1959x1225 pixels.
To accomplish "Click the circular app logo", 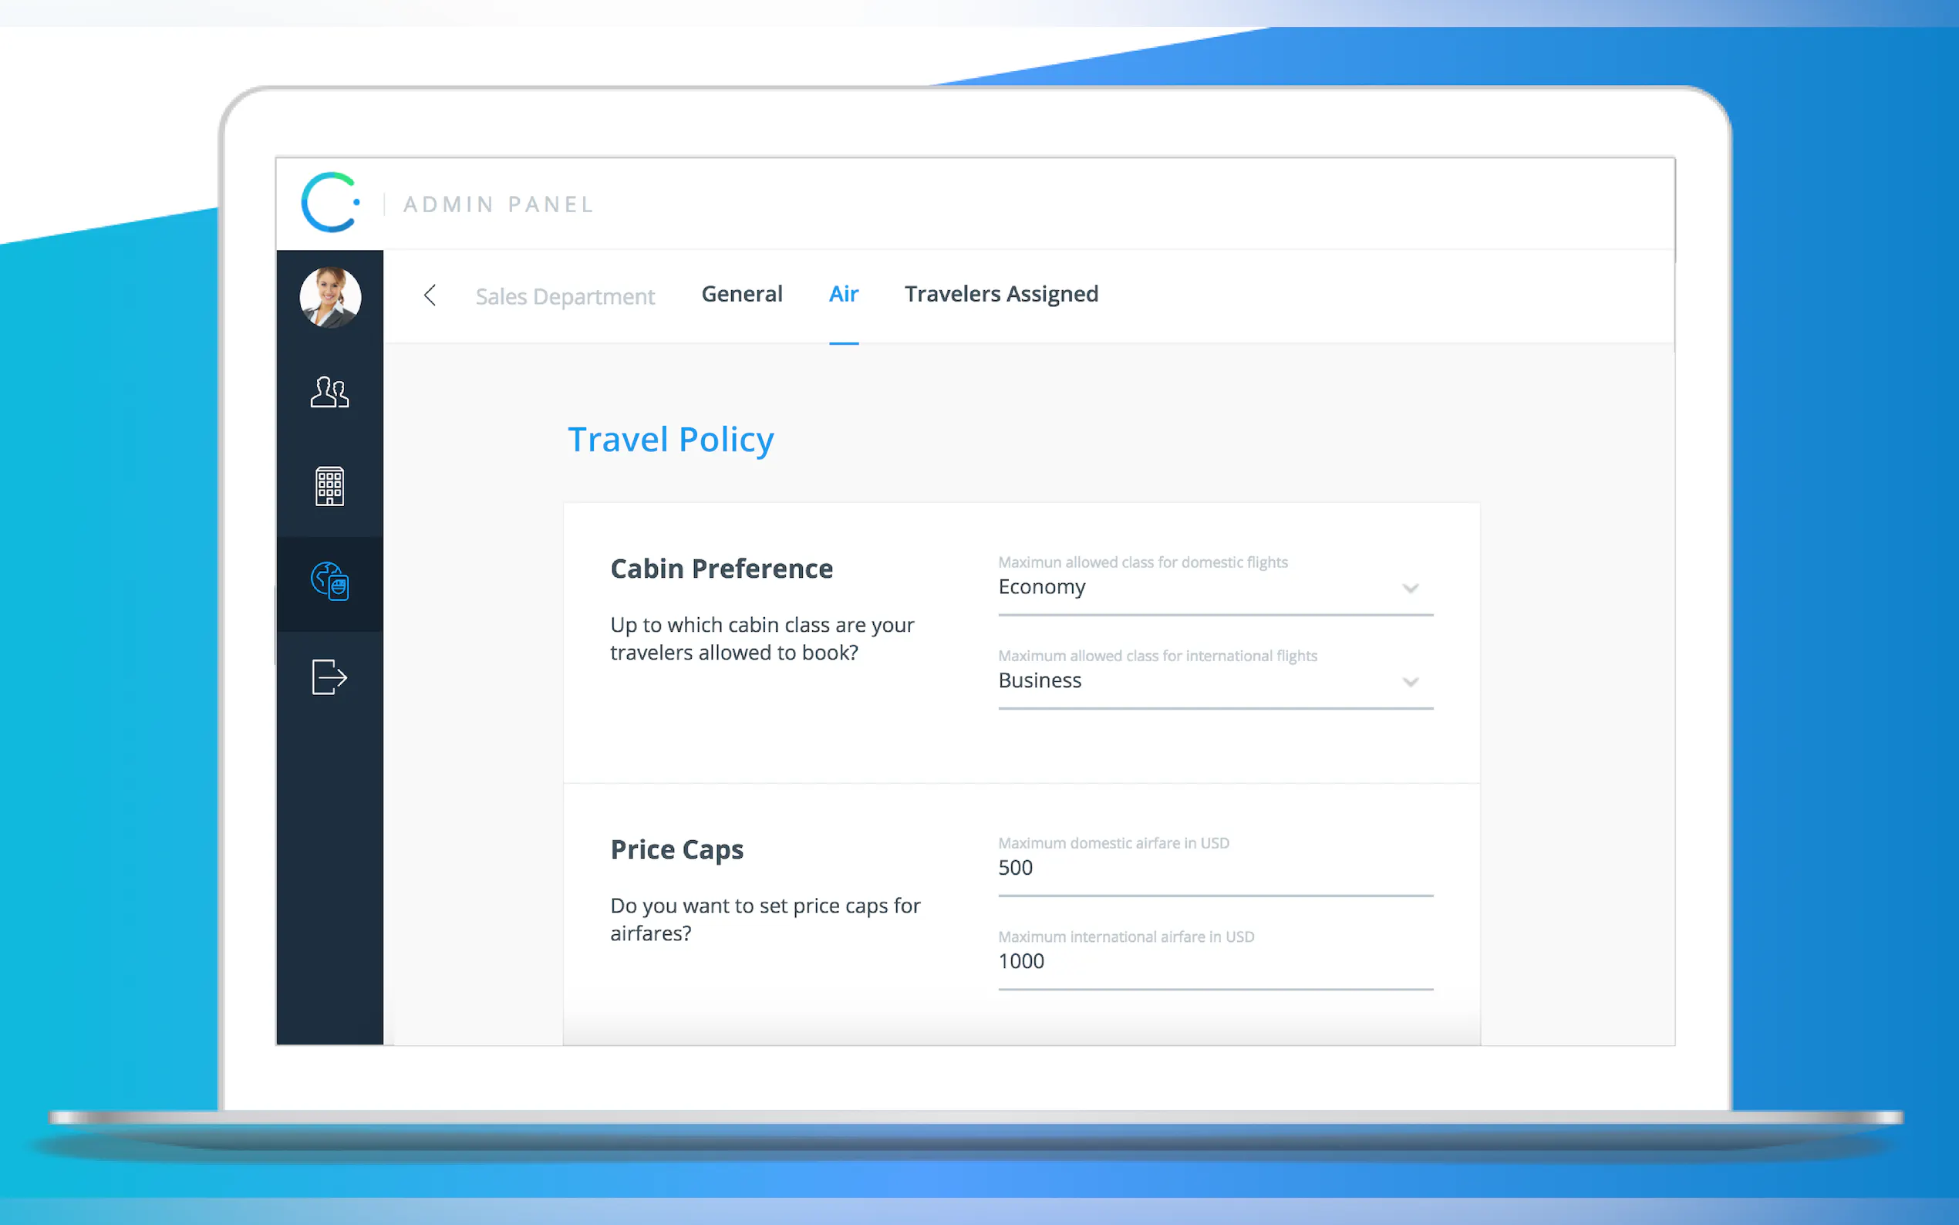I will coord(329,203).
